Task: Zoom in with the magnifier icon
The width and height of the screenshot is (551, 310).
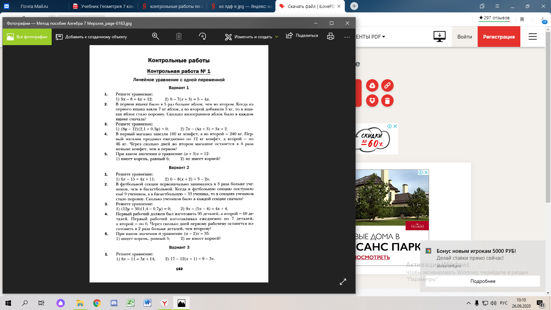Action: tap(156, 37)
